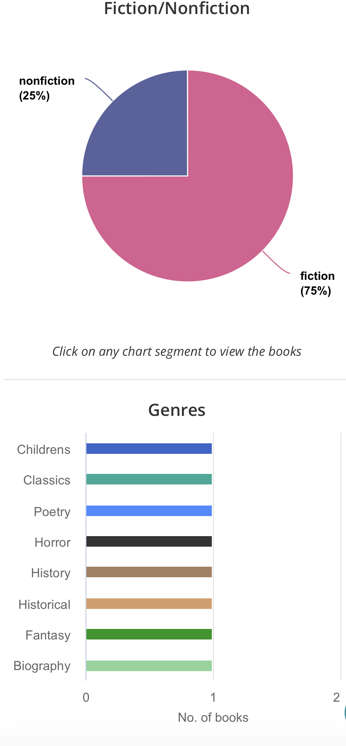Click the dark green Fantasy bar

(149, 634)
